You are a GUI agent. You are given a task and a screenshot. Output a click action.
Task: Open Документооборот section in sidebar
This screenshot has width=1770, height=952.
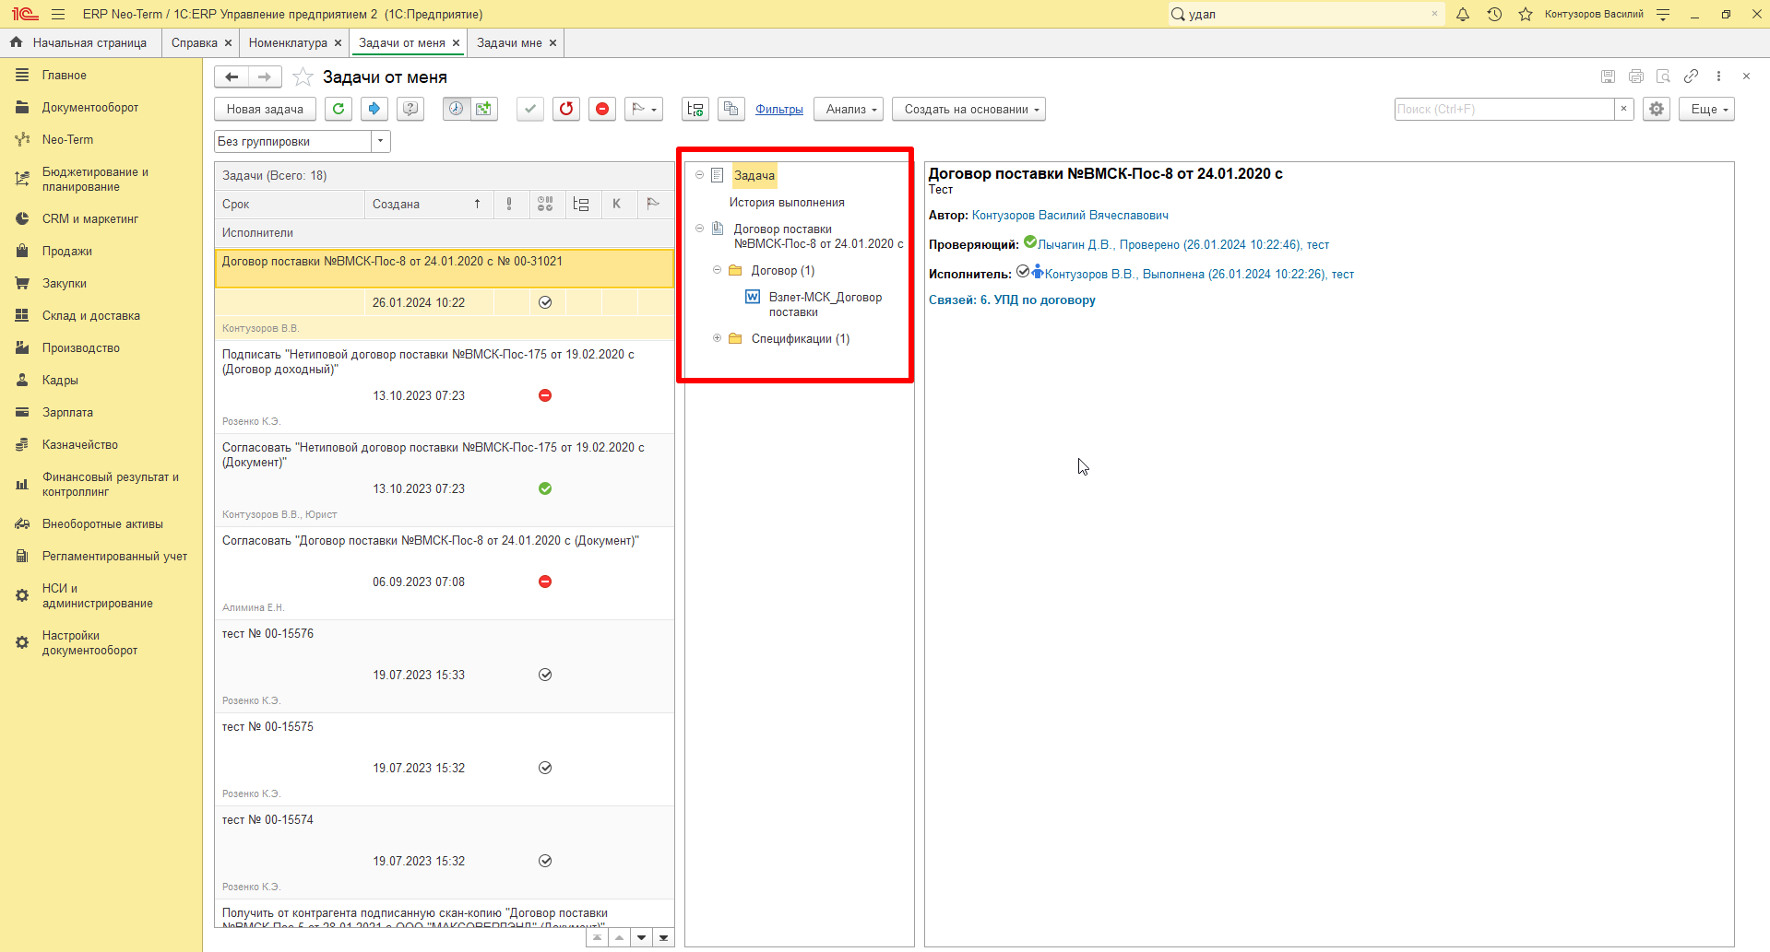(90, 108)
